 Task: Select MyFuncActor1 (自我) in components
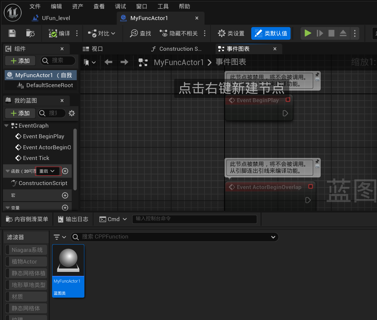point(41,75)
